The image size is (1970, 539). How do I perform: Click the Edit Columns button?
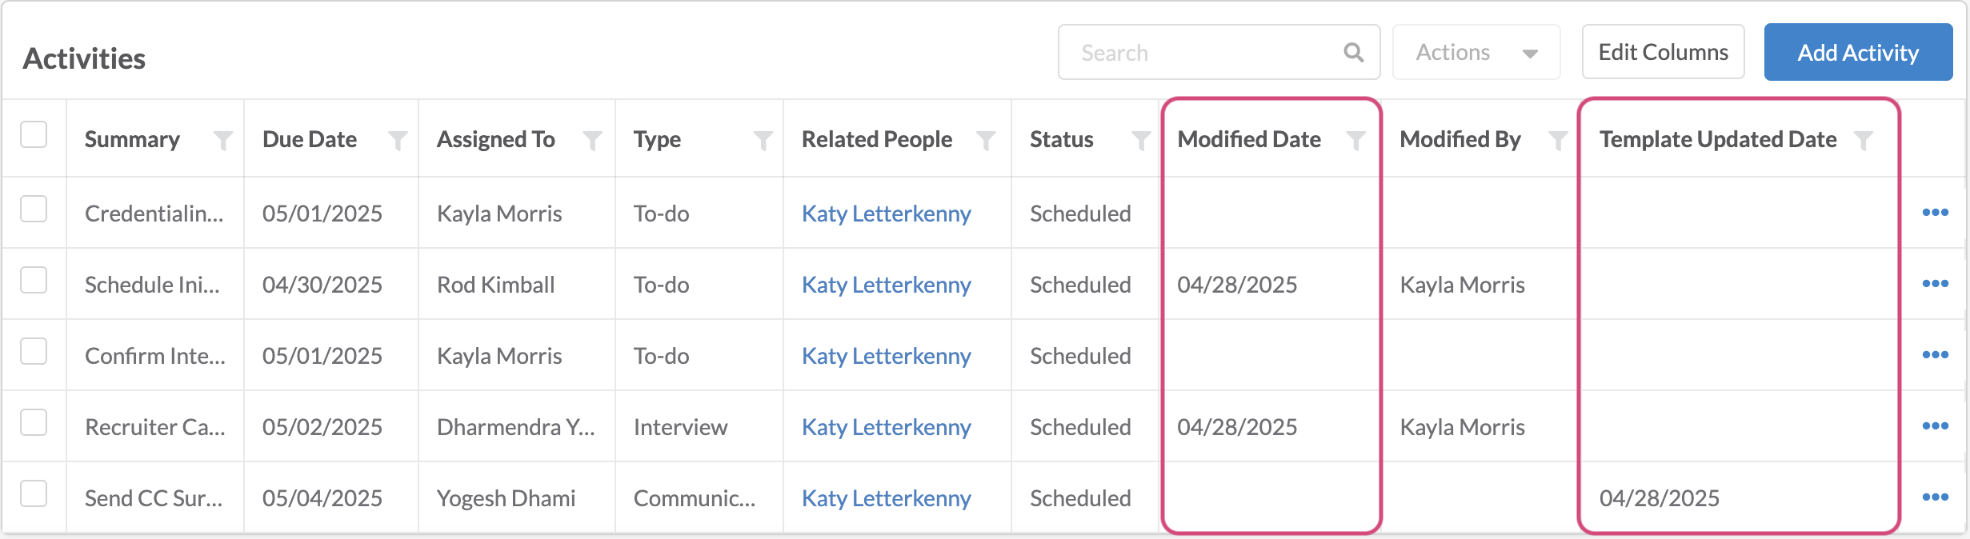click(1663, 53)
